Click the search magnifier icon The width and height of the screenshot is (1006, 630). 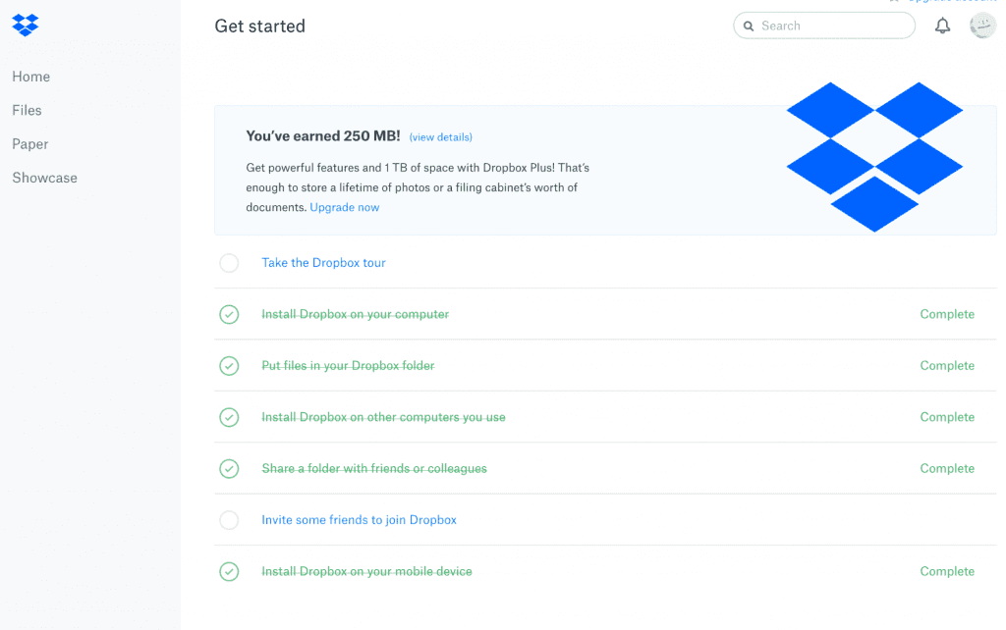[748, 26]
